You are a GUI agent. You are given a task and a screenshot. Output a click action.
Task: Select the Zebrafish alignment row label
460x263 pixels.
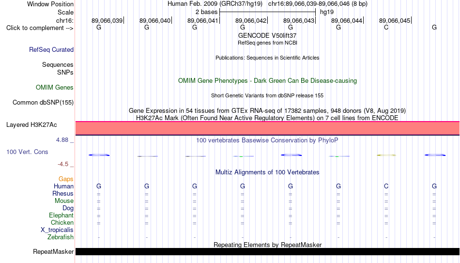pos(61,237)
